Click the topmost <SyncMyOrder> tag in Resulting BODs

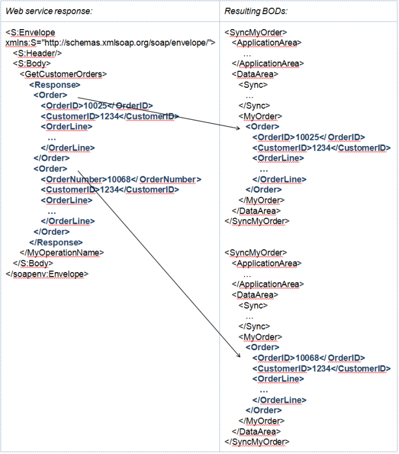click(256, 33)
